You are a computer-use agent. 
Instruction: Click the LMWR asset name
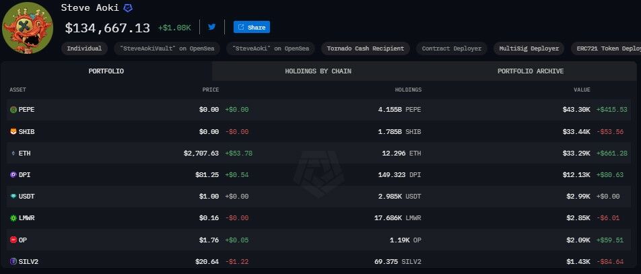coord(26,218)
